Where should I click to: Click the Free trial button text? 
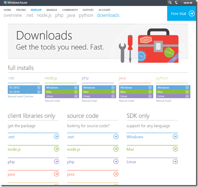pos(178,14)
